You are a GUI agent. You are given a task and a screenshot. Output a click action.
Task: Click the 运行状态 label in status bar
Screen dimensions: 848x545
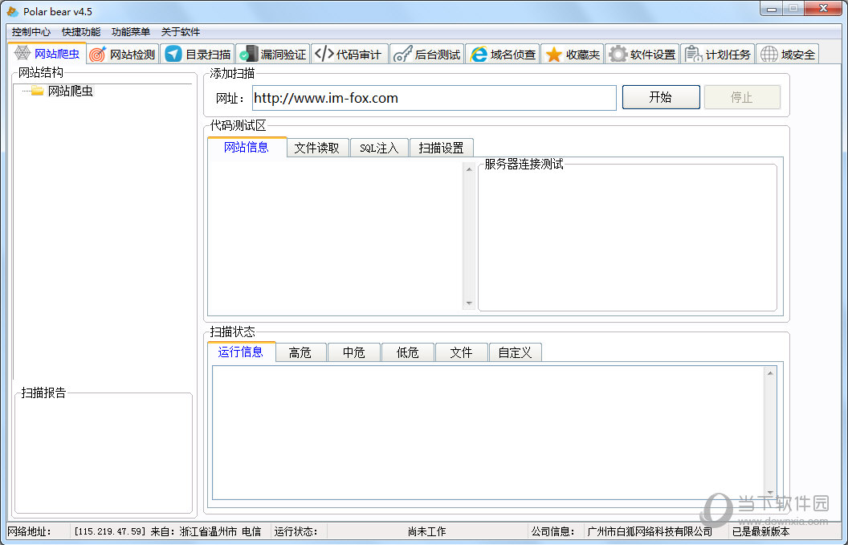[x=296, y=531]
